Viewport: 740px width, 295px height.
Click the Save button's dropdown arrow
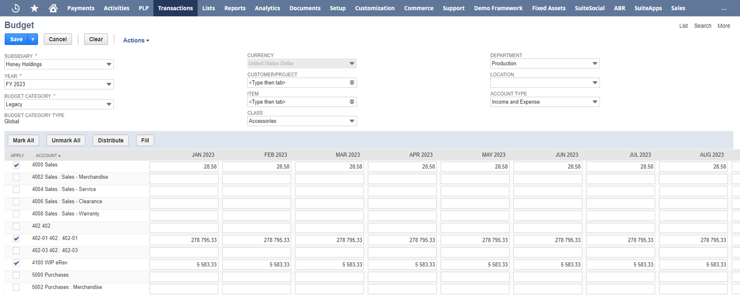(33, 39)
